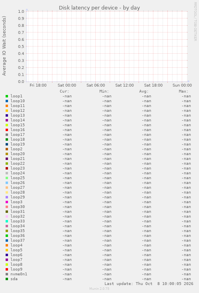Select the loop12 legend label
Image resolution: width=199 pixels, height=293 pixels.
click(18, 111)
